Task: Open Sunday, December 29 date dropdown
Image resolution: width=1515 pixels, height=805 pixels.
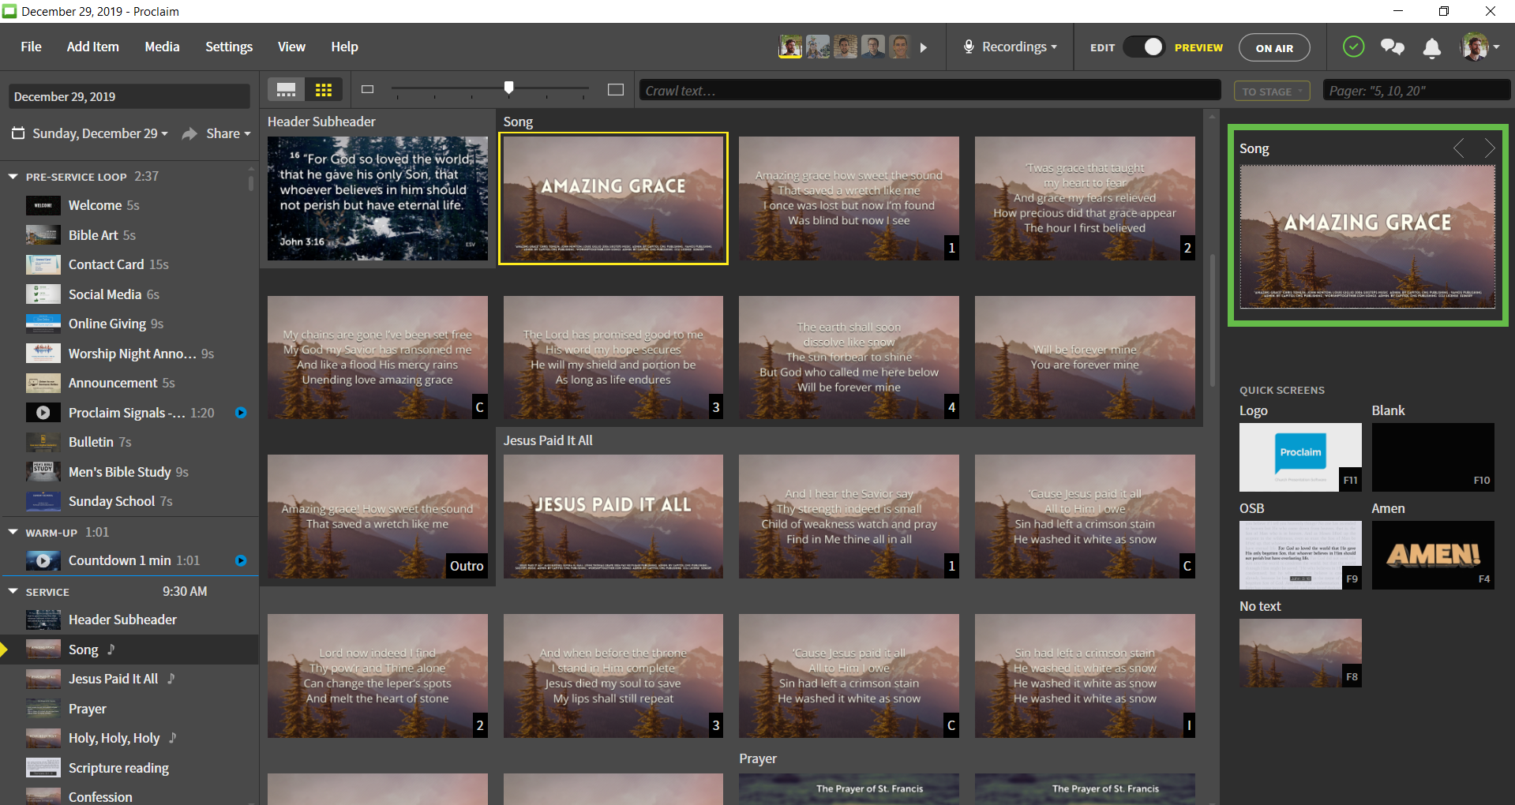Action: (x=100, y=133)
